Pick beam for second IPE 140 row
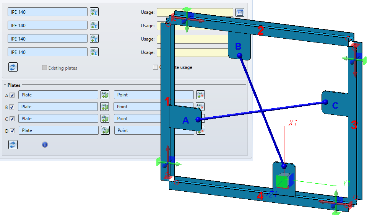Viewport: 367px width, 215px height. [x=94, y=25]
